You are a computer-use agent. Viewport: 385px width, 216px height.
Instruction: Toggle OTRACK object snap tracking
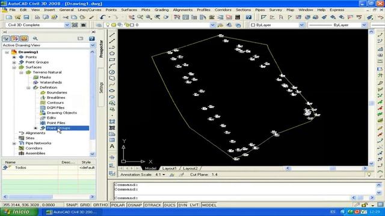point(153,205)
